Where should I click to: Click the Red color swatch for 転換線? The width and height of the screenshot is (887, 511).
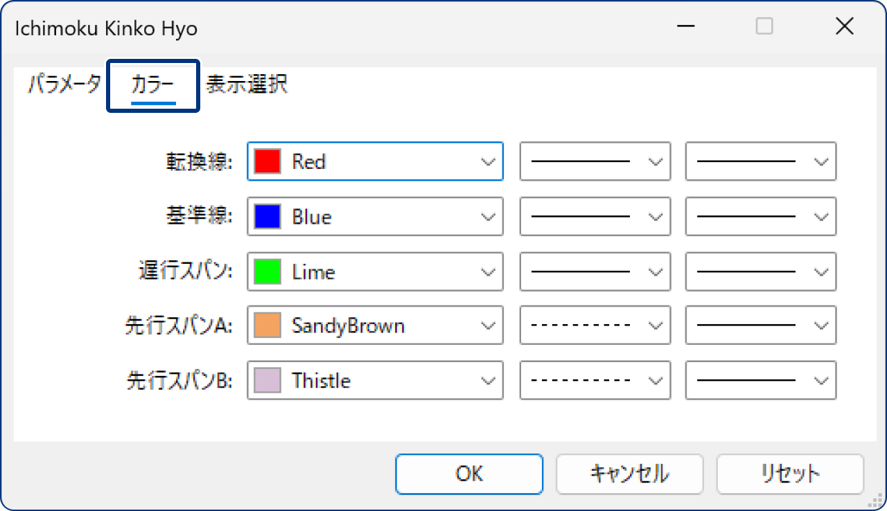(266, 161)
